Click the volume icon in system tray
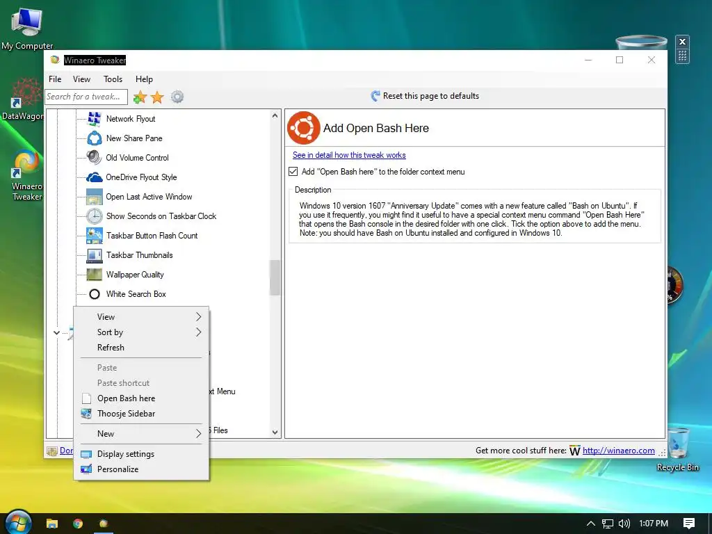Screen dimensions: 712x534 (x=624, y=524)
